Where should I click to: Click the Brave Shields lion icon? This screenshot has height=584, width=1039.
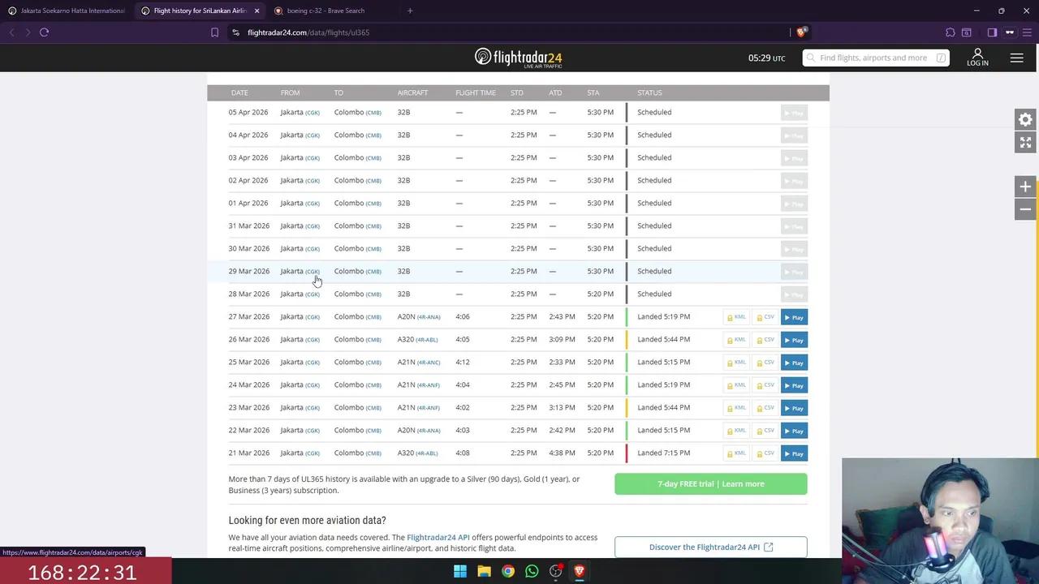[x=801, y=32]
